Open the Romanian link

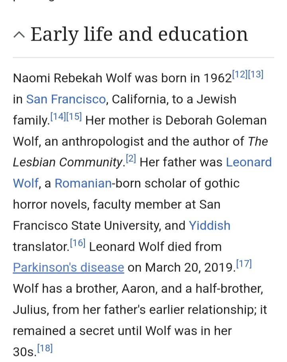(83, 183)
